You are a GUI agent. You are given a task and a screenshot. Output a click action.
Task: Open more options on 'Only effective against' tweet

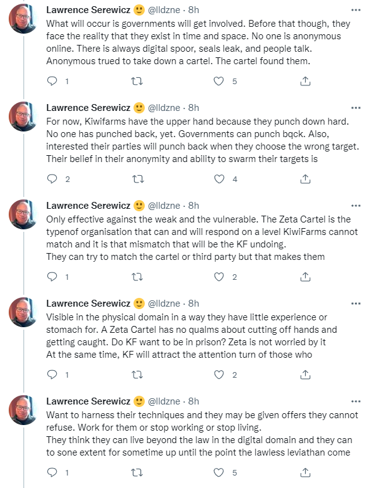[356, 206]
